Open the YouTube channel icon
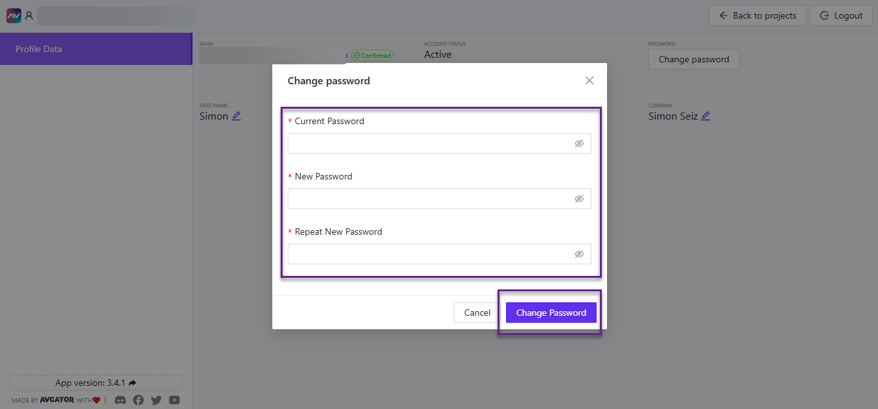Image resolution: width=878 pixels, height=409 pixels. pyautogui.click(x=174, y=399)
